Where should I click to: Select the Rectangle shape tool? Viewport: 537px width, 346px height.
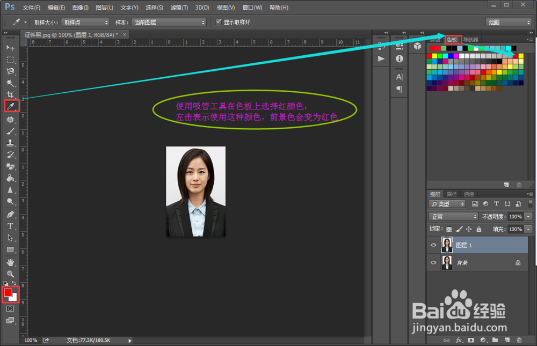pos(10,249)
